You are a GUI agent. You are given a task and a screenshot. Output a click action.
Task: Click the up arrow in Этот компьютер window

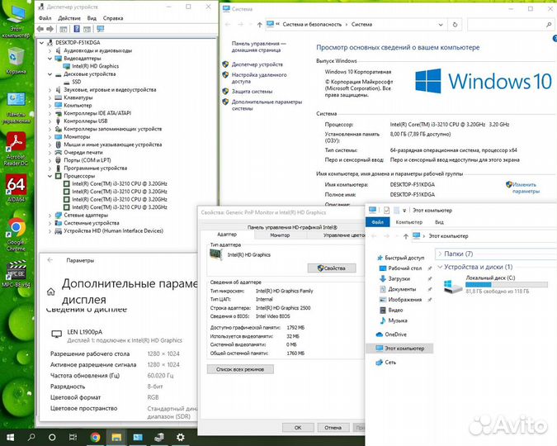tap(405, 236)
